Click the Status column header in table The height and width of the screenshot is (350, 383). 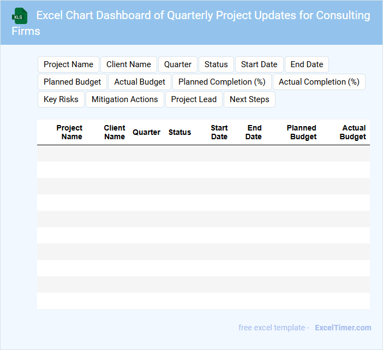179,132
